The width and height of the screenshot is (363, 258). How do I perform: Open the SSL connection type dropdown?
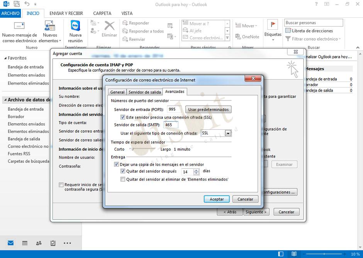click(227, 133)
